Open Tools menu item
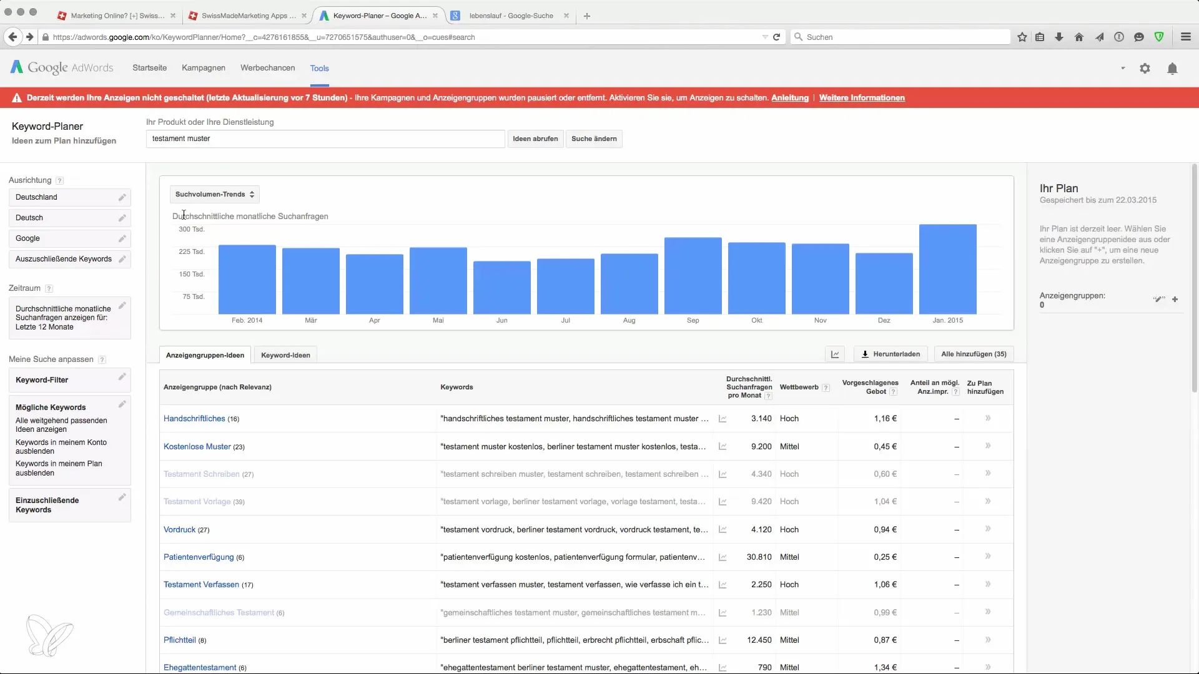Screen dimensions: 1199x674 319,69
